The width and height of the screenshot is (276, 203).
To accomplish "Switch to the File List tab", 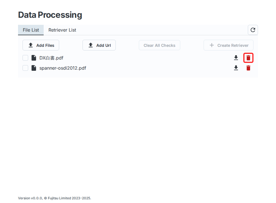I will [x=31, y=30].
